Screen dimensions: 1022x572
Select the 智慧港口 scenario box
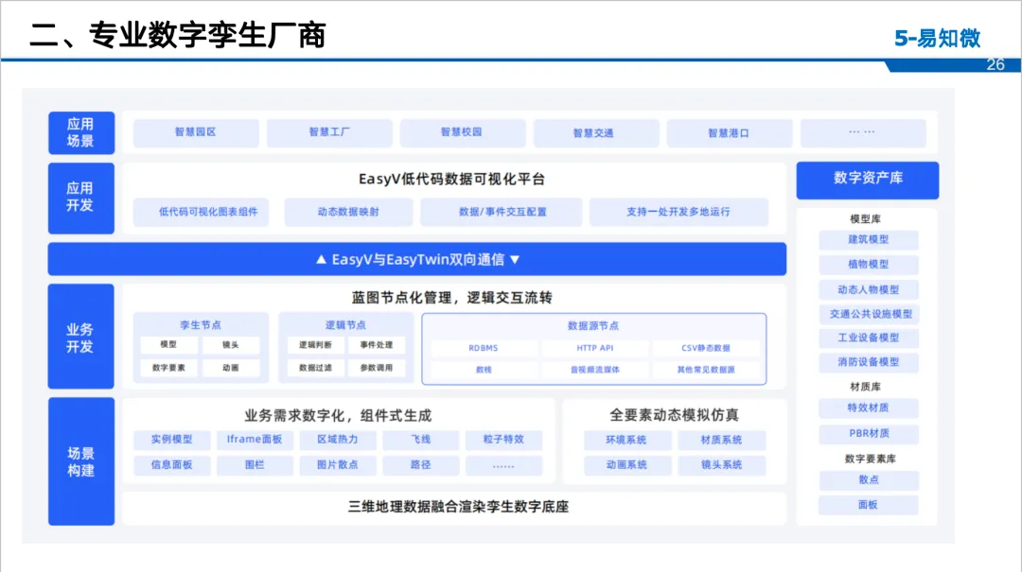coord(730,133)
